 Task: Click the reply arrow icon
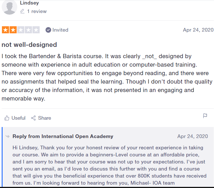(8, 136)
